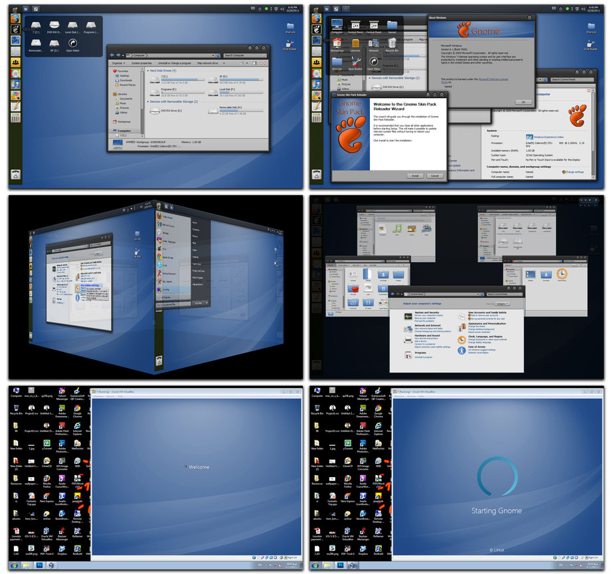This screenshot has height=574, width=613.
Task: Click the 7 (C:) drive capacity bar
Action: 182,80
